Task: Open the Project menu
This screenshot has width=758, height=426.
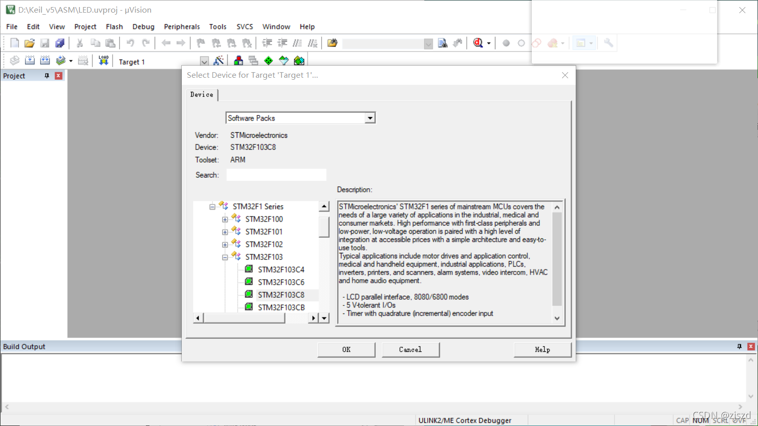Action: coord(85,27)
